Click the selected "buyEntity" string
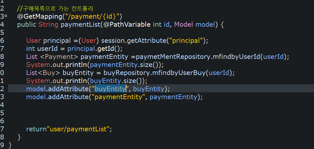 pyautogui.click(x=110, y=89)
